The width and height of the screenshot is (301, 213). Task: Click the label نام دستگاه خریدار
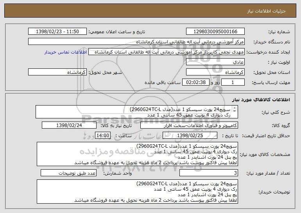click(x=272, y=42)
